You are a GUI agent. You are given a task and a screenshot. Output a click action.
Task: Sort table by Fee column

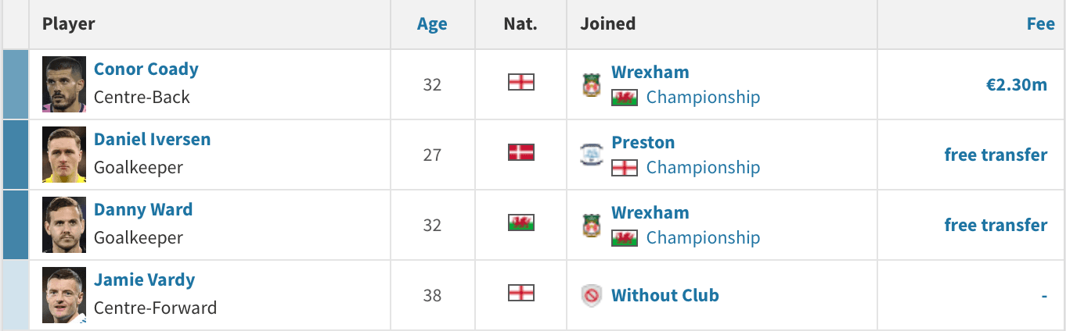[1040, 24]
